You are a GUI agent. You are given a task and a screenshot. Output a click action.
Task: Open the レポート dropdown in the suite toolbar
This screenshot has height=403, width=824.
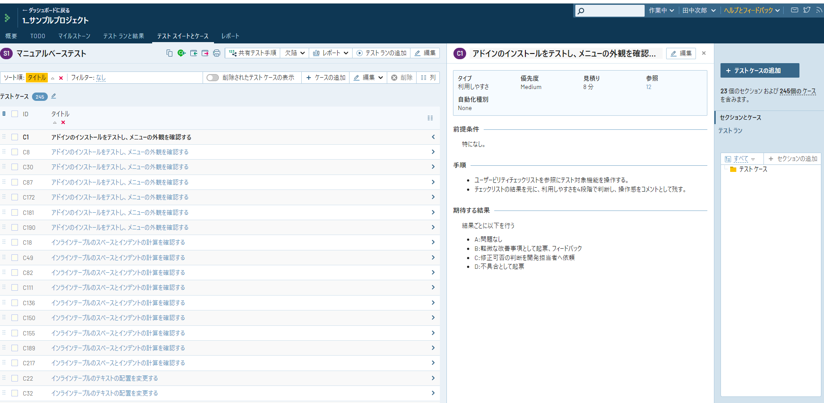click(x=331, y=53)
